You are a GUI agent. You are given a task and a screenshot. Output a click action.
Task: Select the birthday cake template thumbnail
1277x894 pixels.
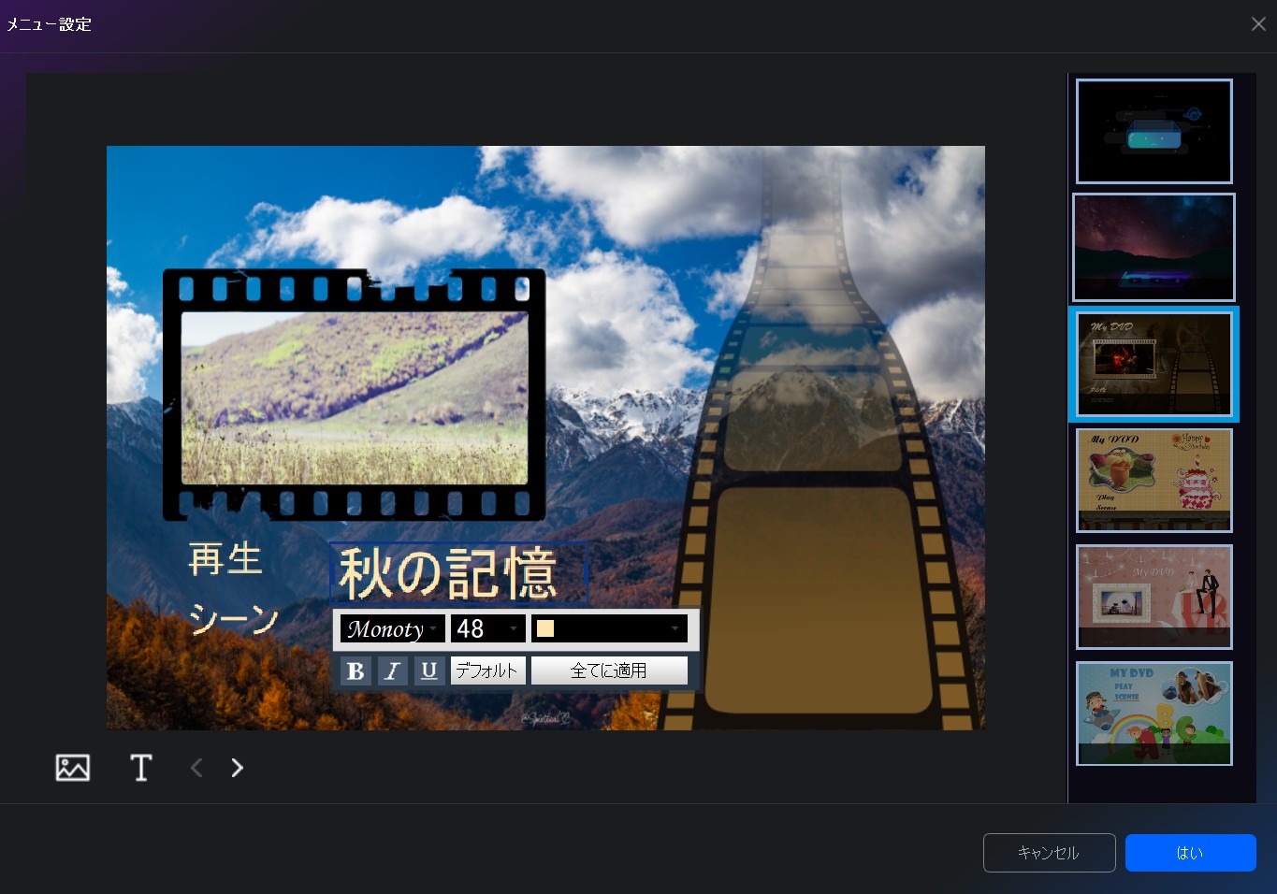click(x=1154, y=480)
